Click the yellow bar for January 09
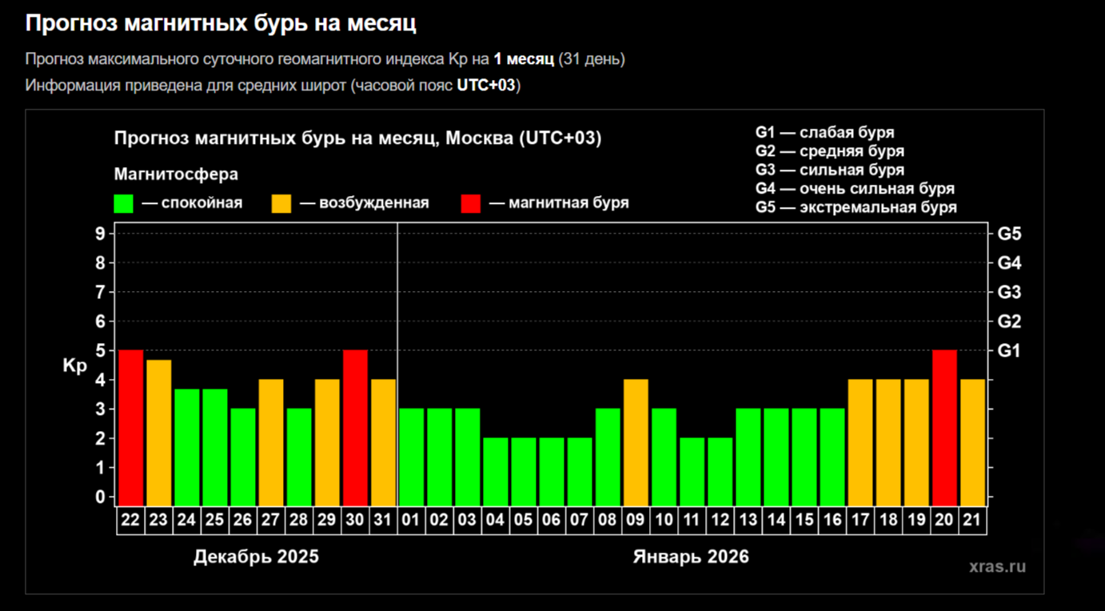Image resolution: width=1105 pixels, height=611 pixels. click(x=636, y=441)
